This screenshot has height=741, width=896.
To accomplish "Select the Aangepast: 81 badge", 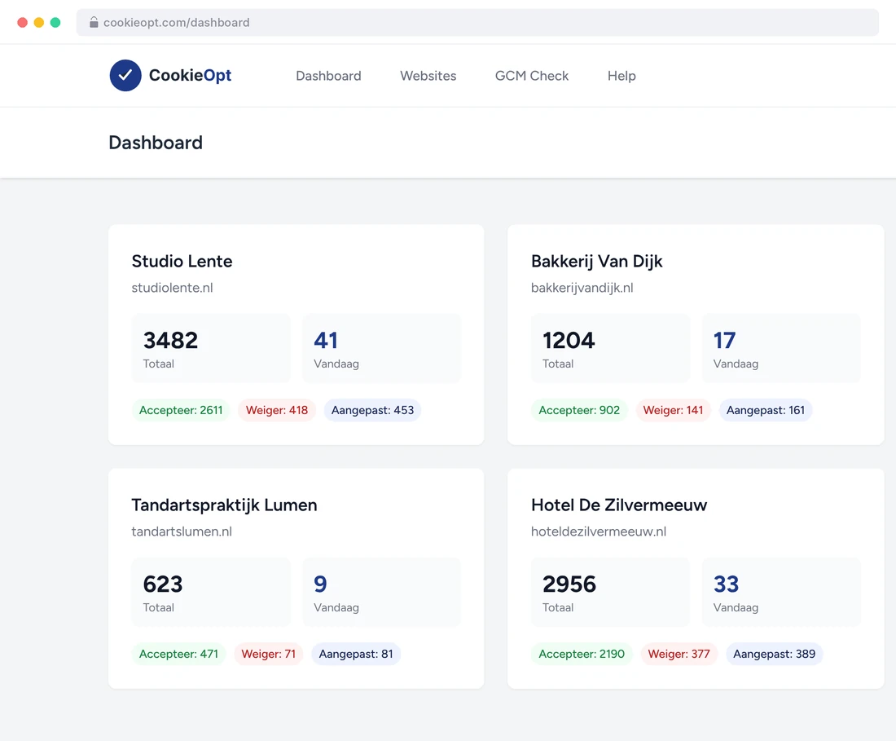I will pyautogui.click(x=356, y=654).
